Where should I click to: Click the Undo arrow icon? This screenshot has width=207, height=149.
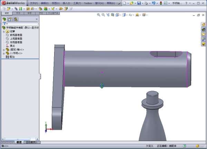click(154, 3)
